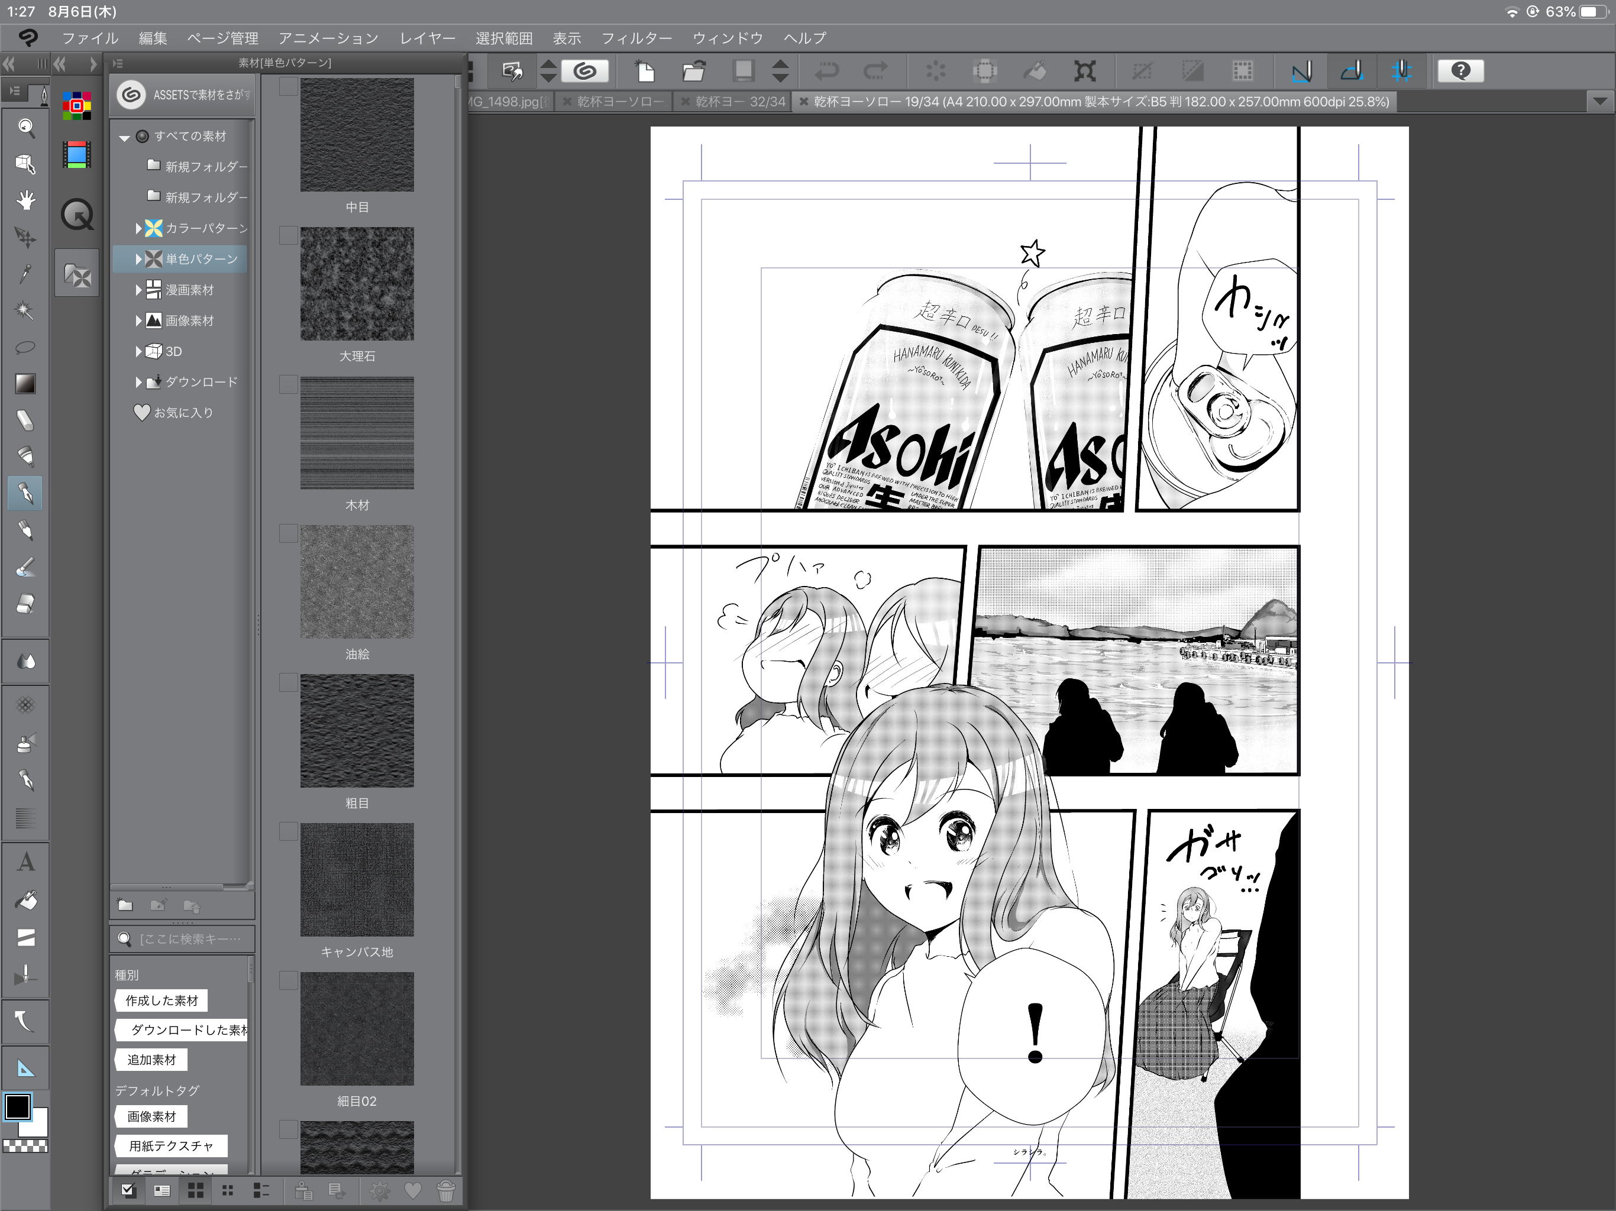Select the Zoom magnifier tool
Image resolution: width=1616 pixels, height=1211 pixels.
(25, 128)
